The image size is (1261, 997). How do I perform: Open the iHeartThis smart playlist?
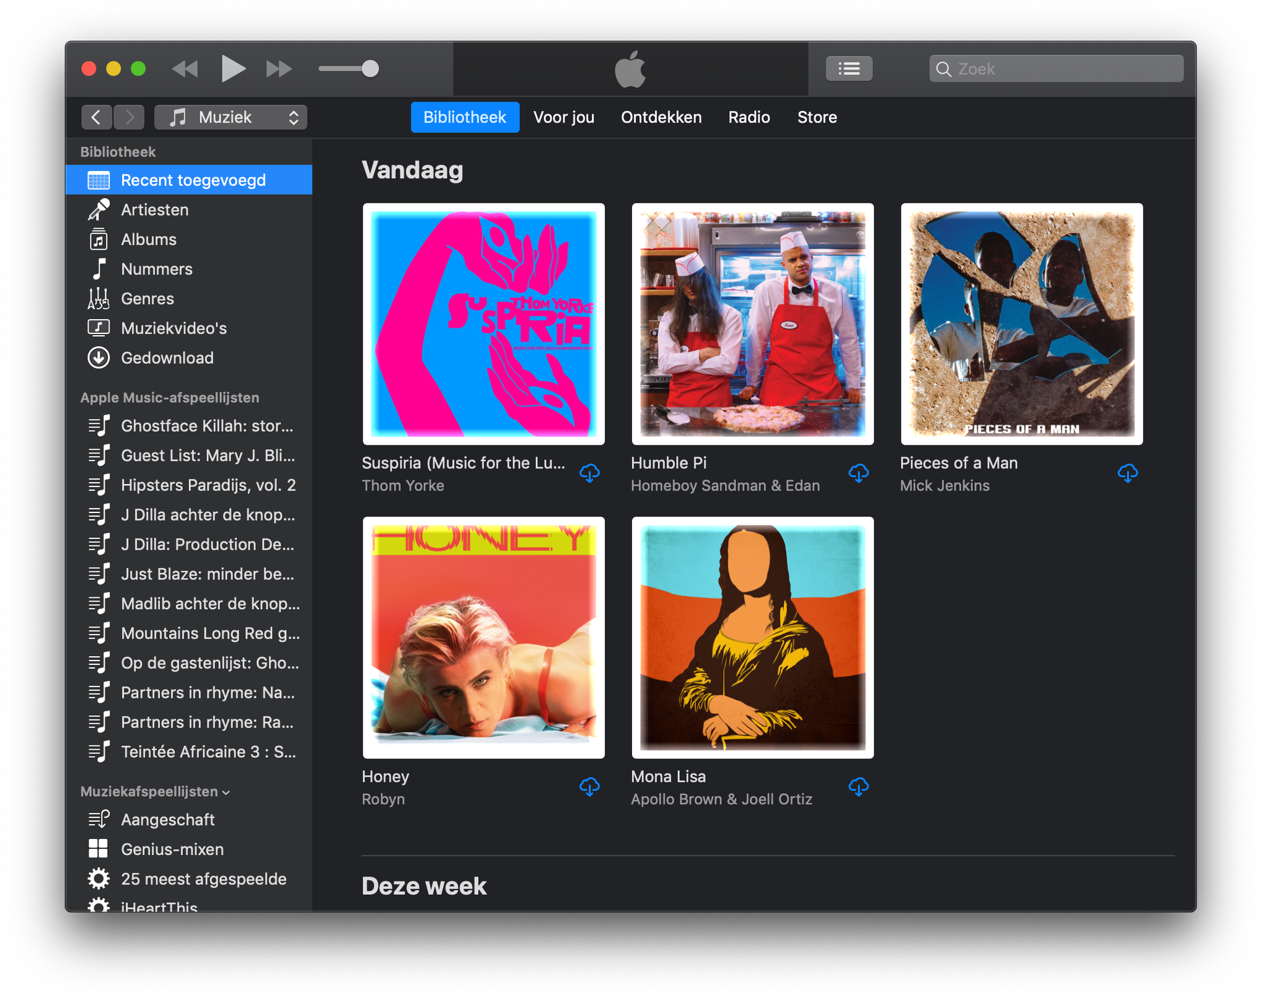(189, 905)
